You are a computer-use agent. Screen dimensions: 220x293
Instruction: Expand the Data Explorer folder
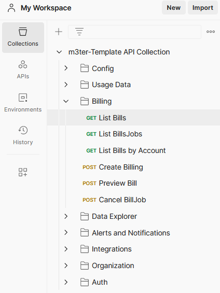click(x=66, y=216)
